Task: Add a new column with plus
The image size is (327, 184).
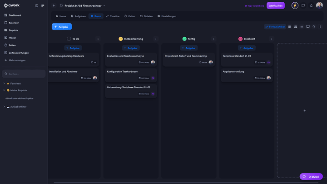Action: point(304,110)
